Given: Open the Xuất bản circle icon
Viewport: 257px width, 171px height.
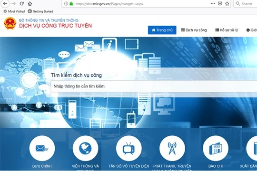Looking at the screenshot, I should pos(252,148).
